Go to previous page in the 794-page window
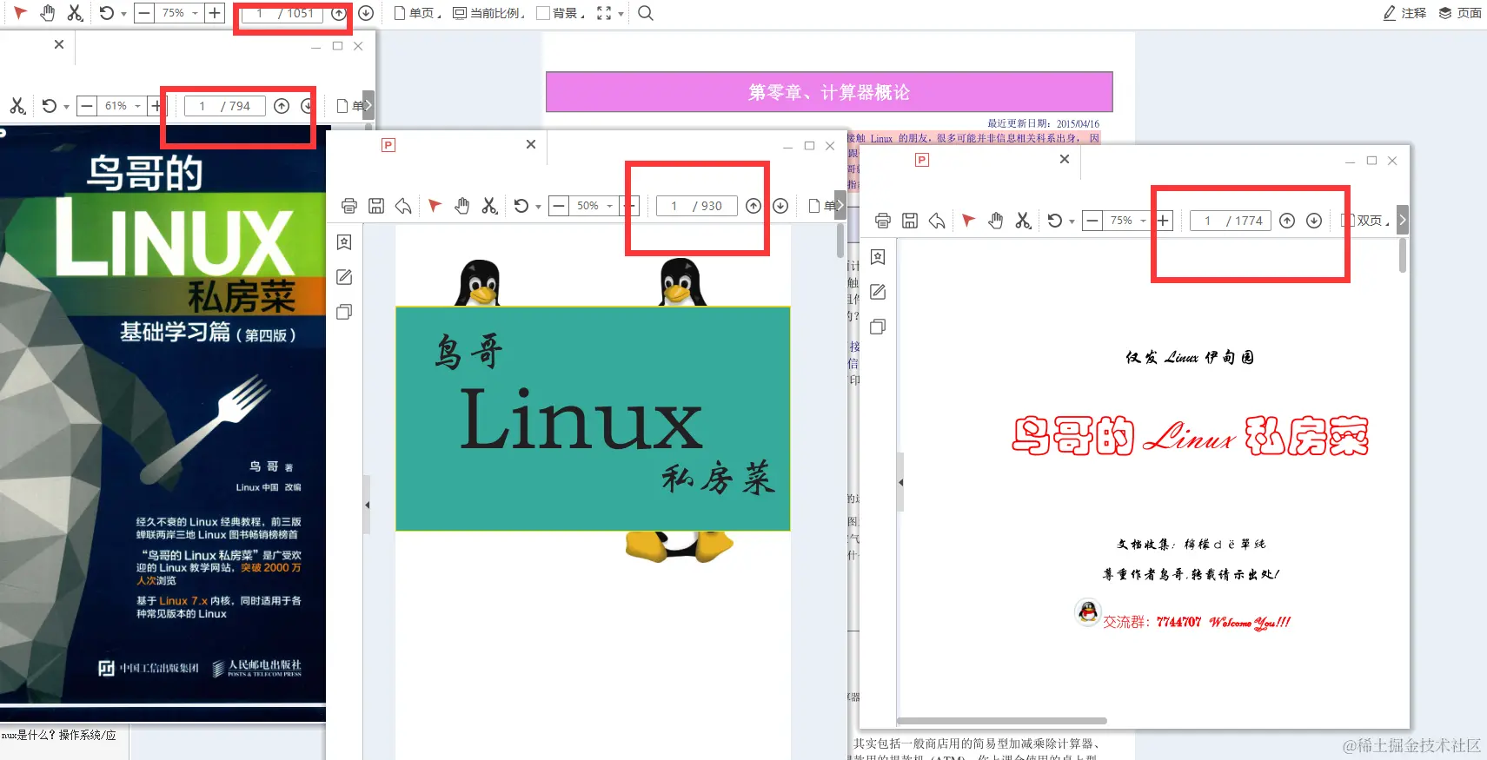The height and width of the screenshot is (760, 1487). tap(282, 106)
